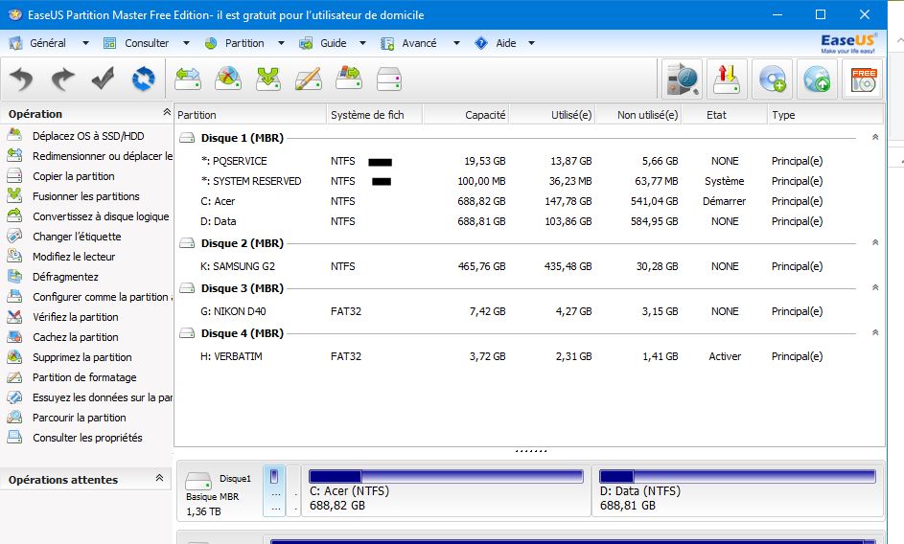This screenshot has width=904, height=544.
Task: Click the Copy partition toolbar icon
Action: [x=349, y=79]
